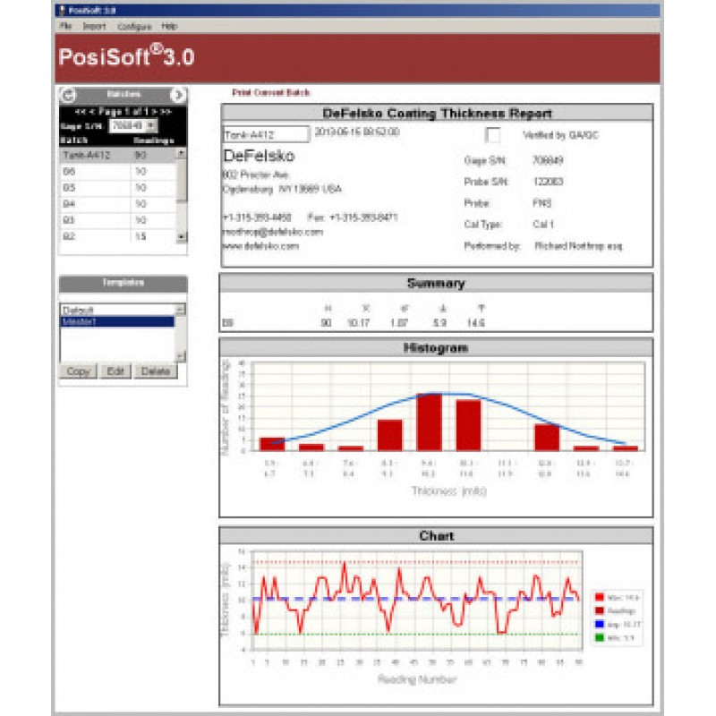Screen dimensions: 716x716
Task: Open the Help menu
Action: pyautogui.click(x=169, y=27)
